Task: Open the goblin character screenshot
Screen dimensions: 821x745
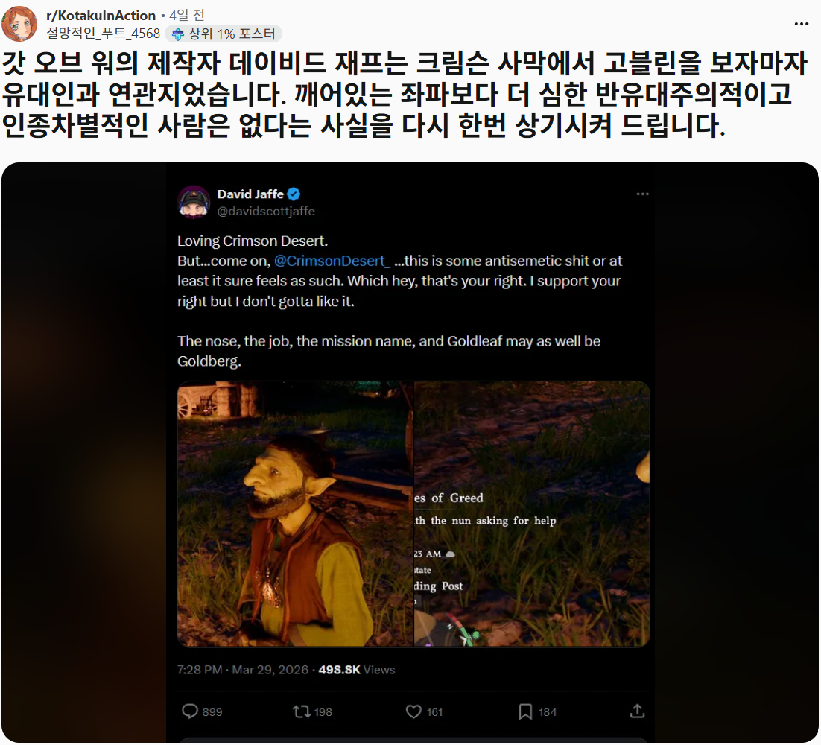Action: pos(295,514)
